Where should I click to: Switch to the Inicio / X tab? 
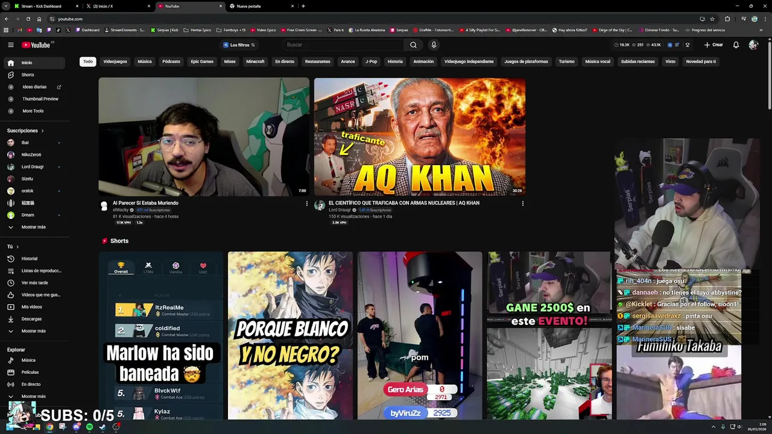pos(118,6)
